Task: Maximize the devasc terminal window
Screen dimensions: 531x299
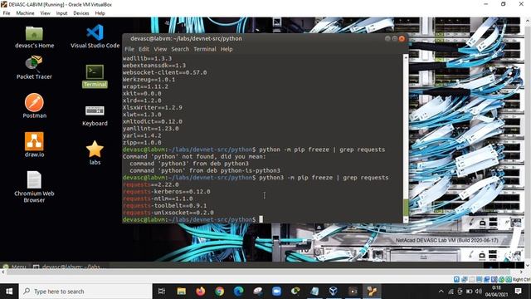Action: (x=395, y=39)
